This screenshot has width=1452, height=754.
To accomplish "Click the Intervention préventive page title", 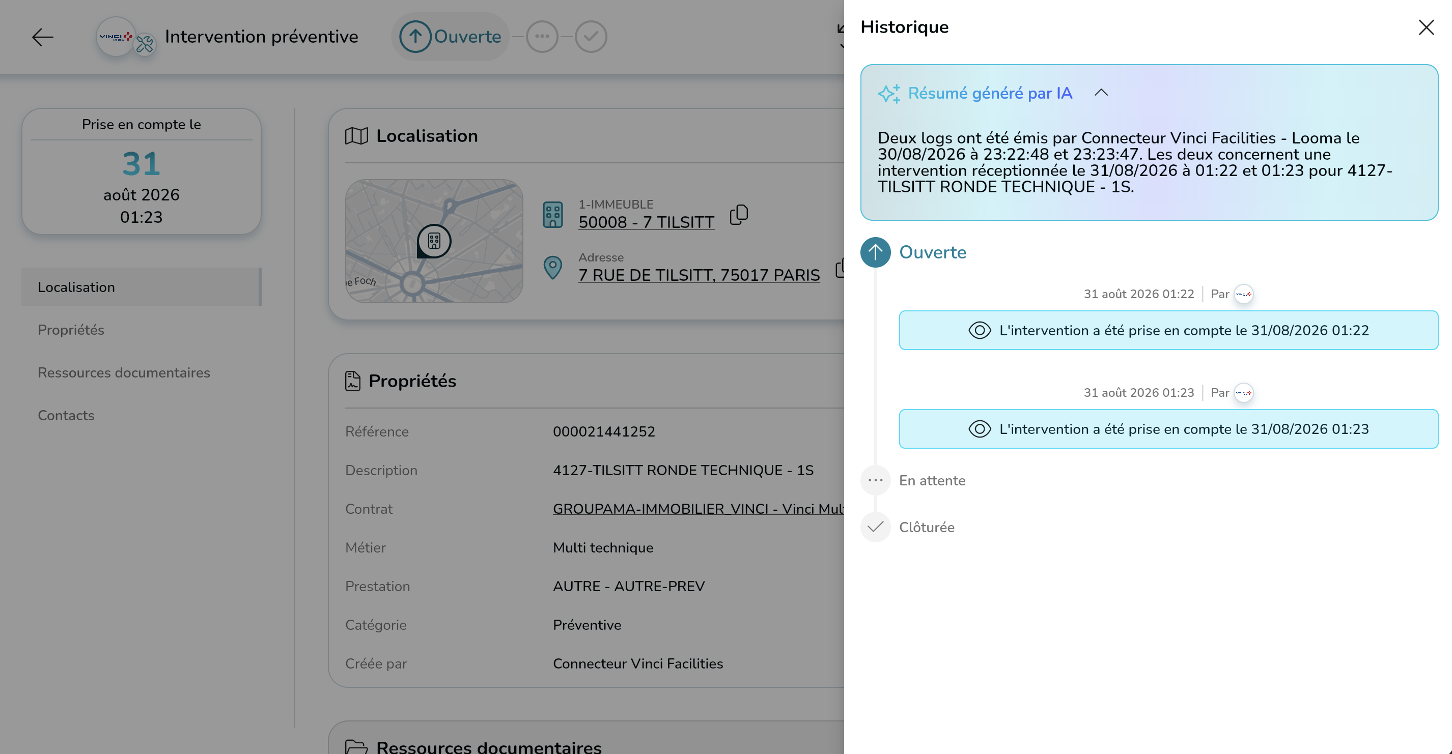I will click(262, 37).
